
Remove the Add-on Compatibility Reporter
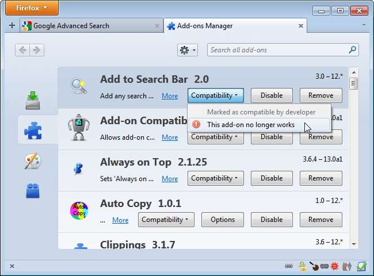tap(321, 137)
